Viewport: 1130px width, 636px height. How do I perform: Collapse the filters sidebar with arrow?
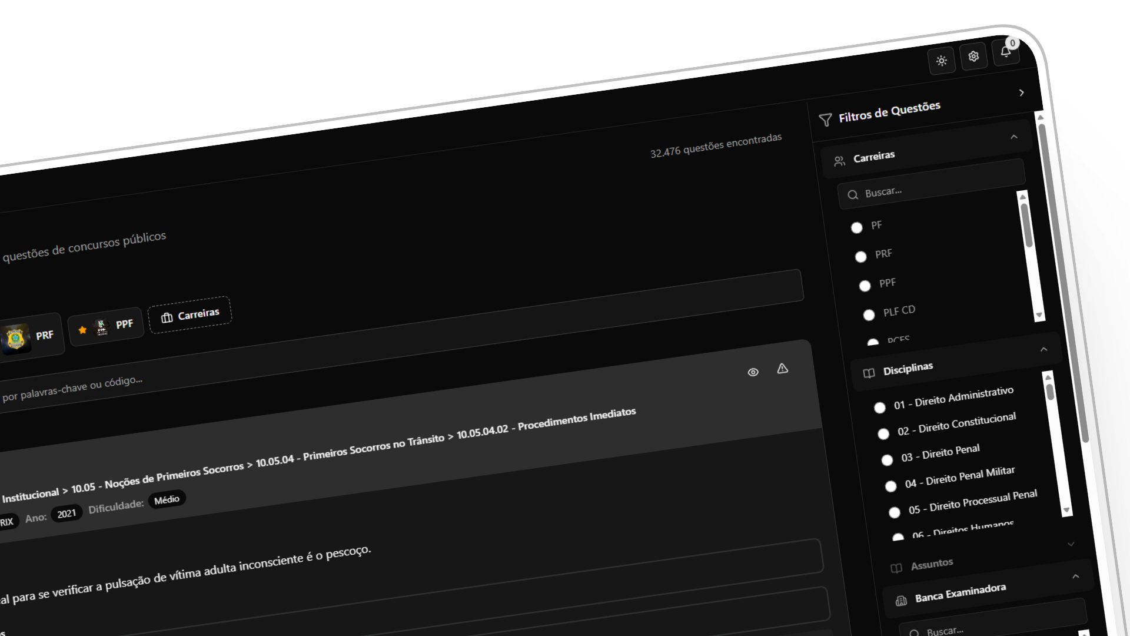point(1021,93)
